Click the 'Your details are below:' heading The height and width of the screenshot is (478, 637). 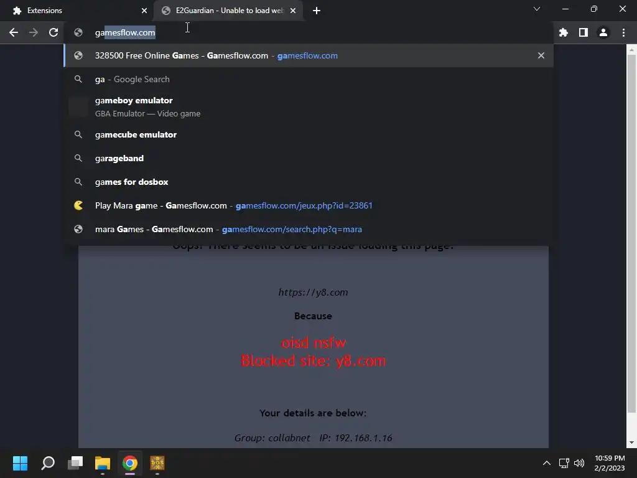313,413
